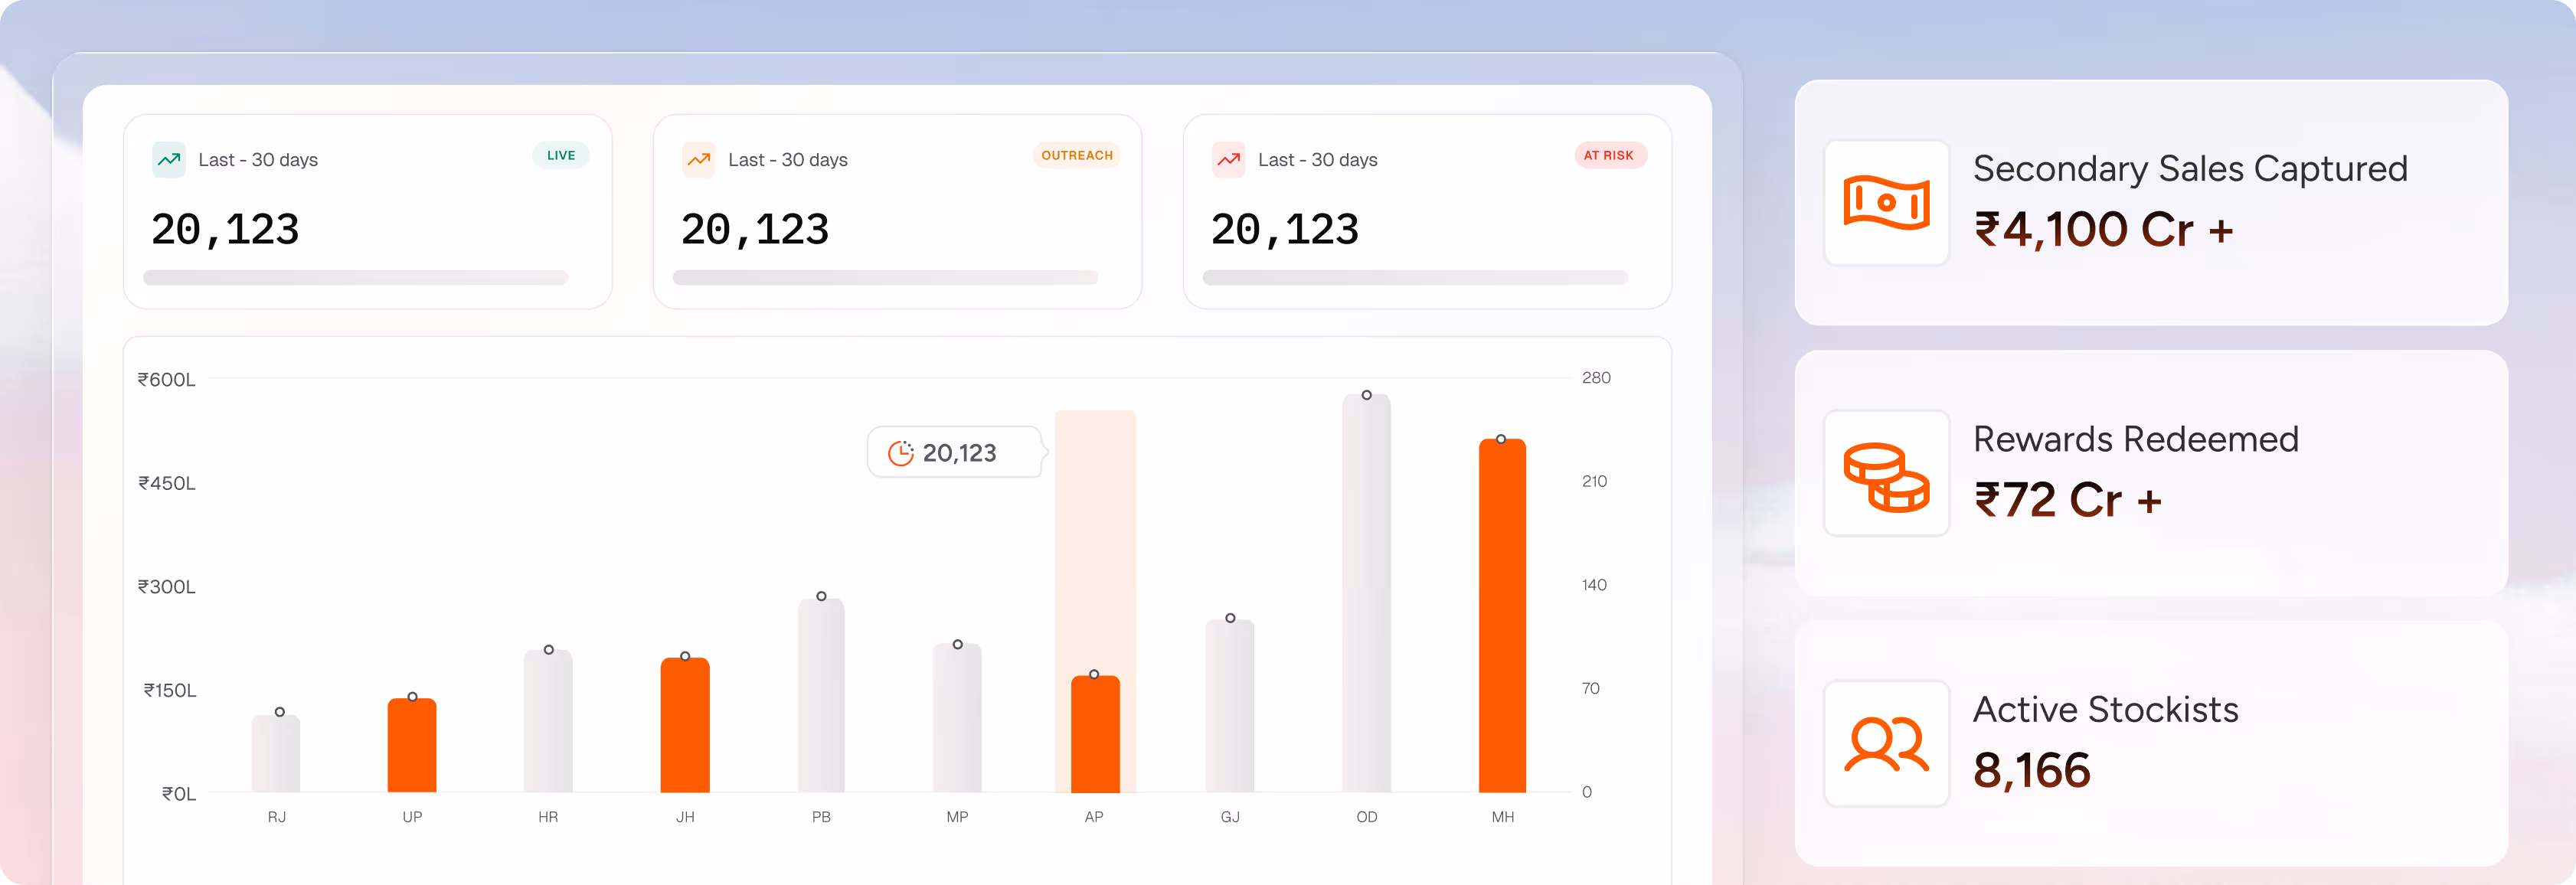Click the orange UP bar
2576x885 pixels.
click(x=412, y=745)
